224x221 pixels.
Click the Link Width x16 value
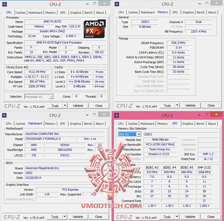click(x=47, y=194)
